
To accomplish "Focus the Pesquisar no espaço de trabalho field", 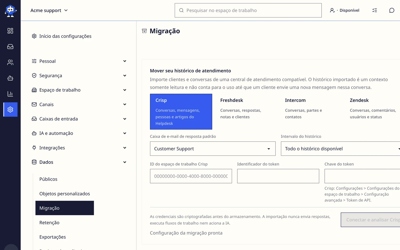I will (248, 10).
